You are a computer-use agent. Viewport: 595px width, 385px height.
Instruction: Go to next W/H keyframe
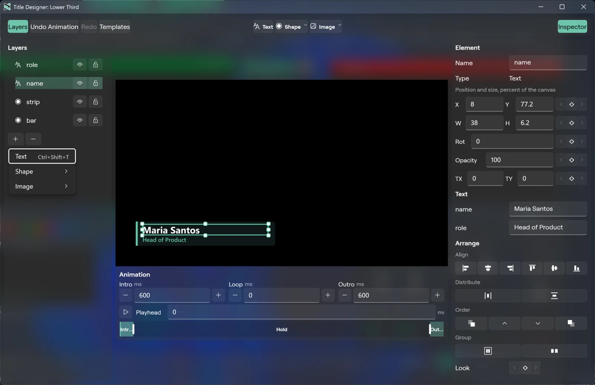point(582,123)
